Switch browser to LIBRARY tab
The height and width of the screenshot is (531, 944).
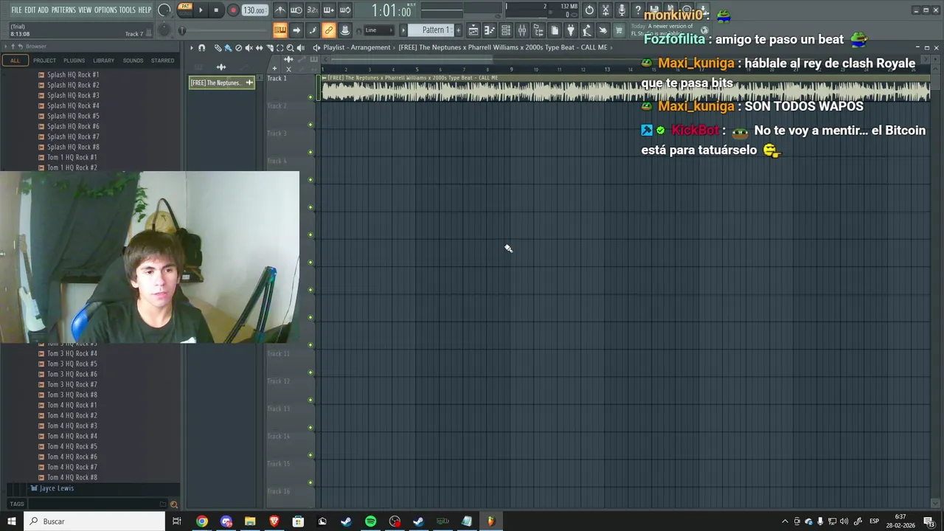103,60
